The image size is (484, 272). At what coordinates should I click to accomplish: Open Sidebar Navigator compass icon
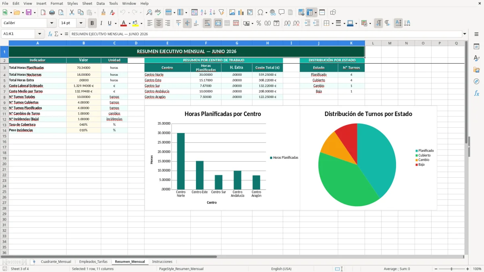tap(476, 81)
